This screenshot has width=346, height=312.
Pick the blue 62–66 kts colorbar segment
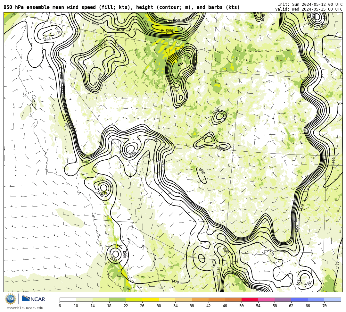(x=300, y=299)
